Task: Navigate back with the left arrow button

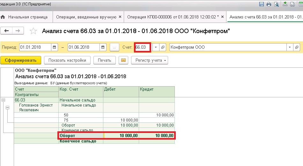Action: click(x=7, y=31)
